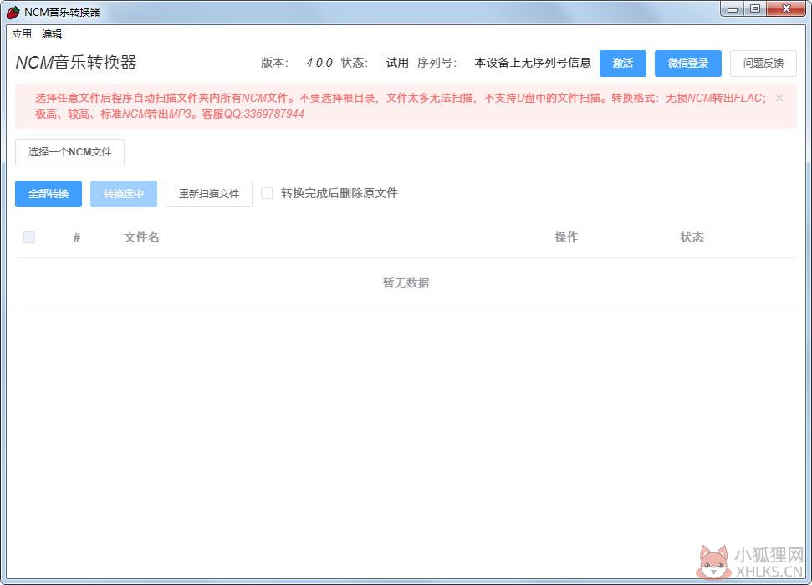Click the 转换选中 button
The width and height of the screenshot is (812, 585).
click(123, 194)
